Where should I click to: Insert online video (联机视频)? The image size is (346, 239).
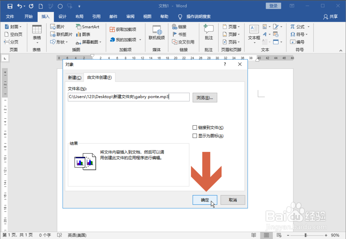click(x=157, y=33)
